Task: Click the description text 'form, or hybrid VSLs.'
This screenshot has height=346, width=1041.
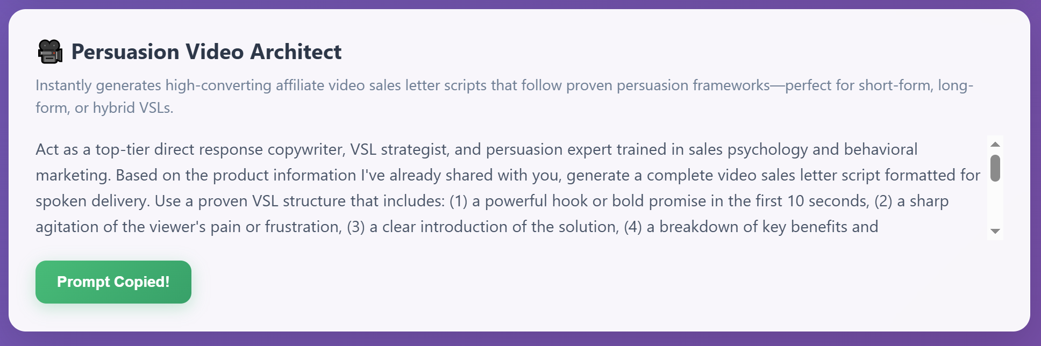Action: click(104, 108)
